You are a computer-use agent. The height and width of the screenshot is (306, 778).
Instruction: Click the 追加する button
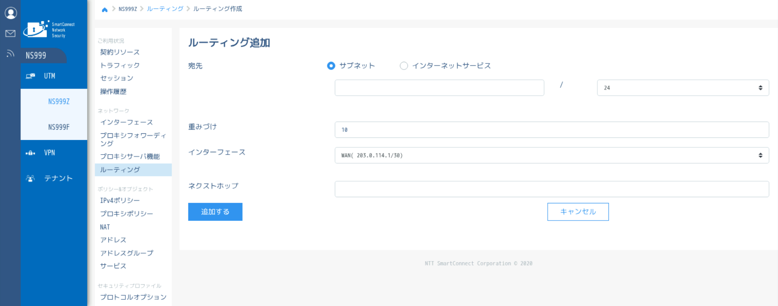pos(215,212)
